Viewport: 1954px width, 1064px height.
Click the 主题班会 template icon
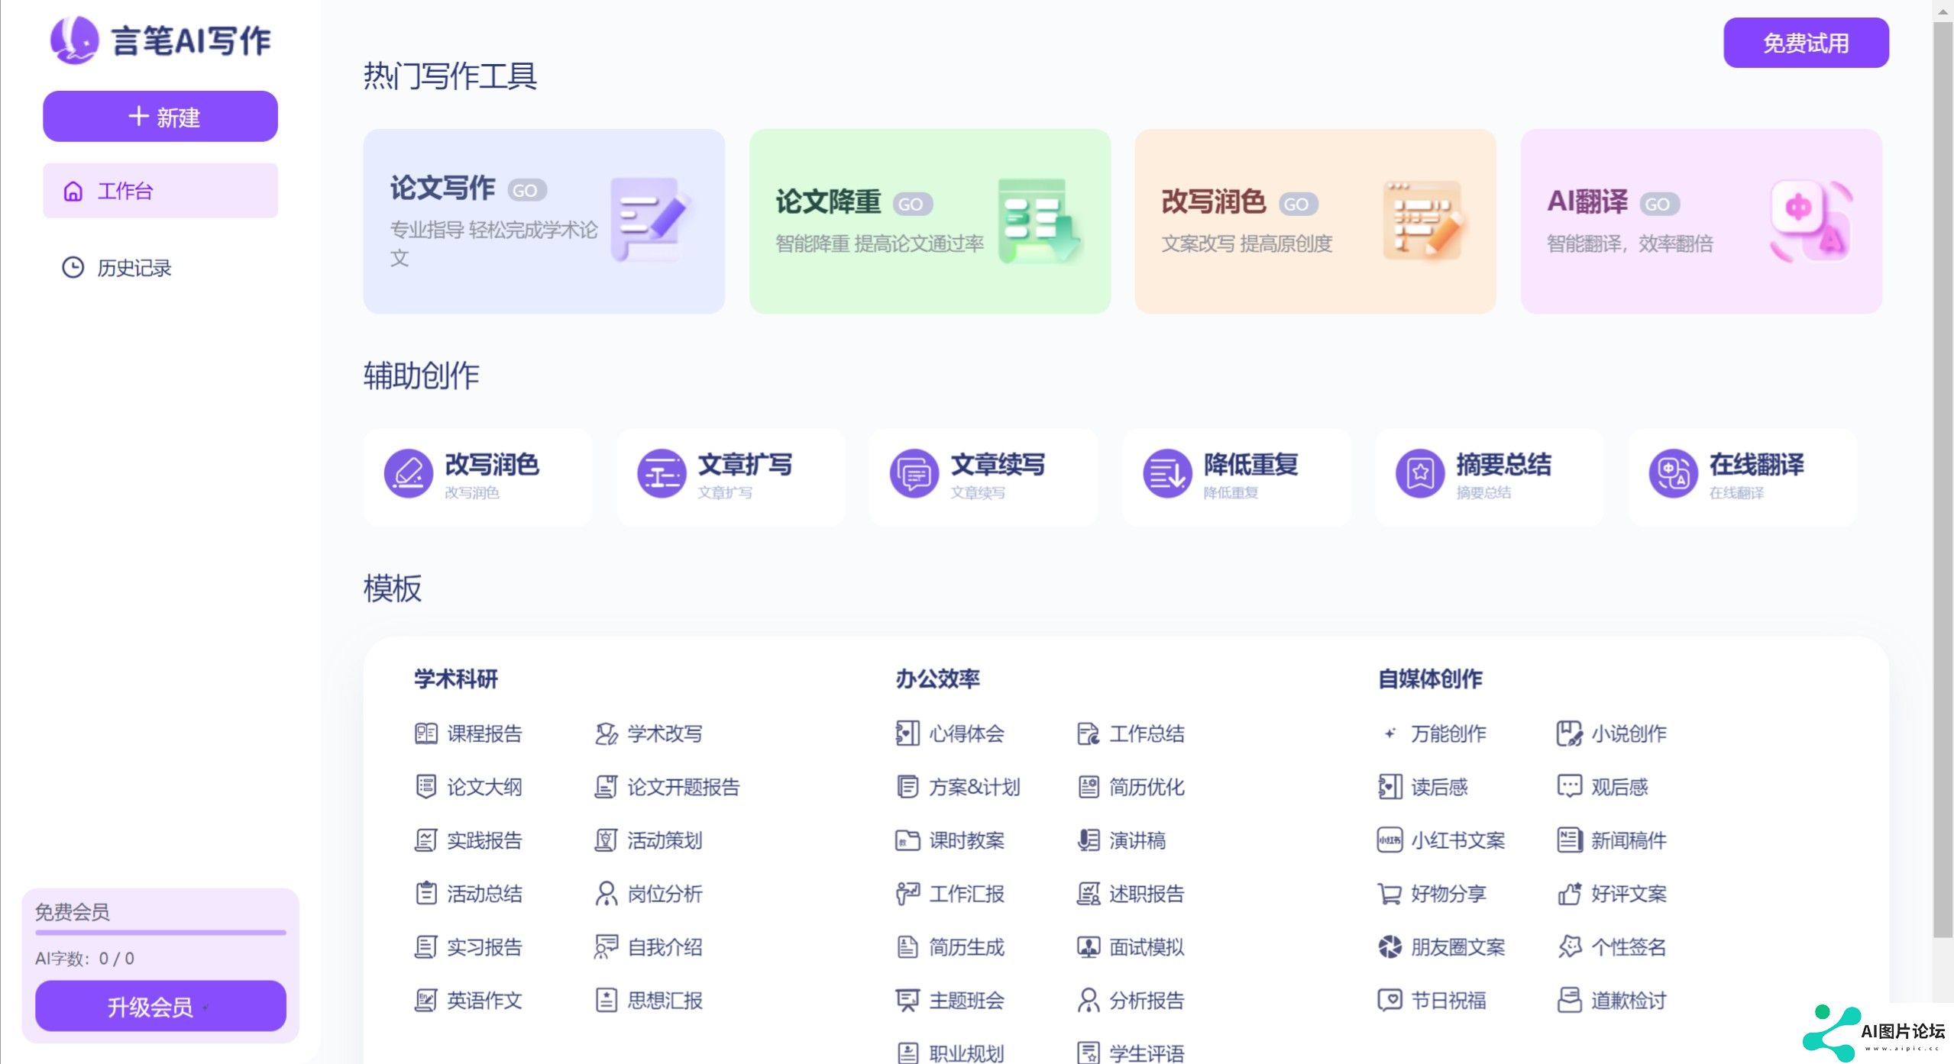pos(907,1001)
